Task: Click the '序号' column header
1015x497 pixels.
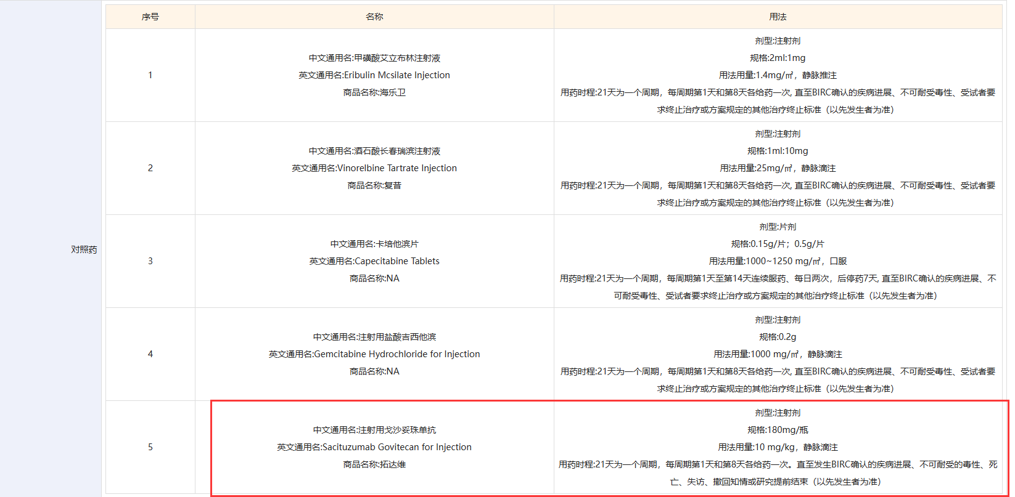Action: coord(150,17)
